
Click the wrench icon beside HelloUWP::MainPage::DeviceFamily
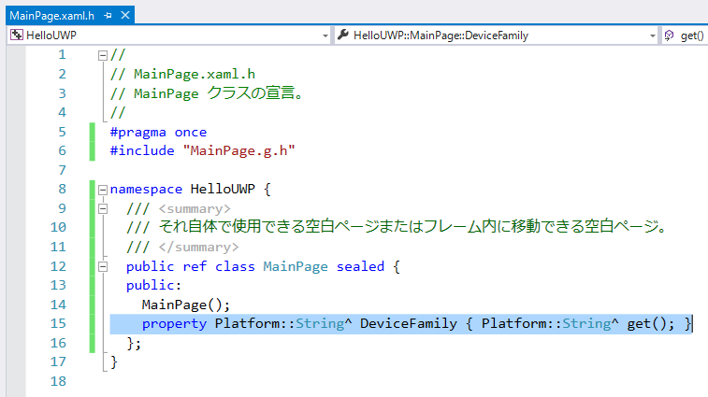click(343, 35)
